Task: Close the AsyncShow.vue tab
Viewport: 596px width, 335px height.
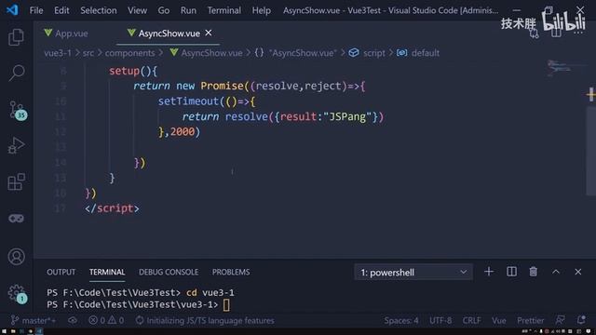Action: (209, 33)
